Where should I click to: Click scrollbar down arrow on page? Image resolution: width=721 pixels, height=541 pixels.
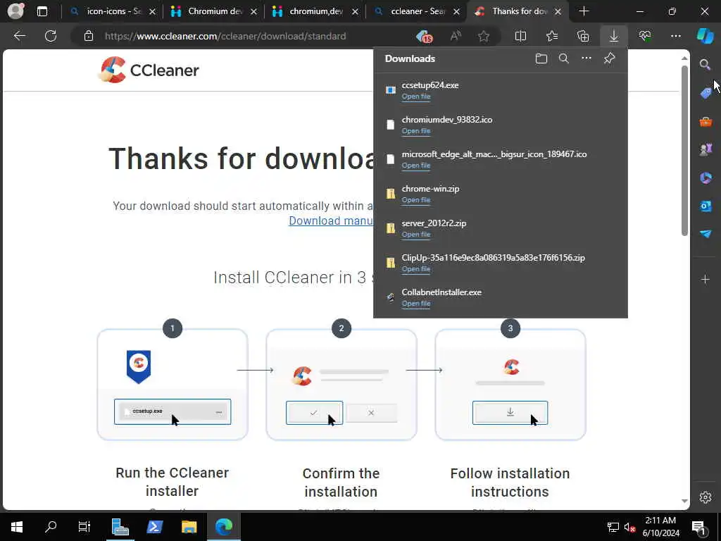[684, 501]
